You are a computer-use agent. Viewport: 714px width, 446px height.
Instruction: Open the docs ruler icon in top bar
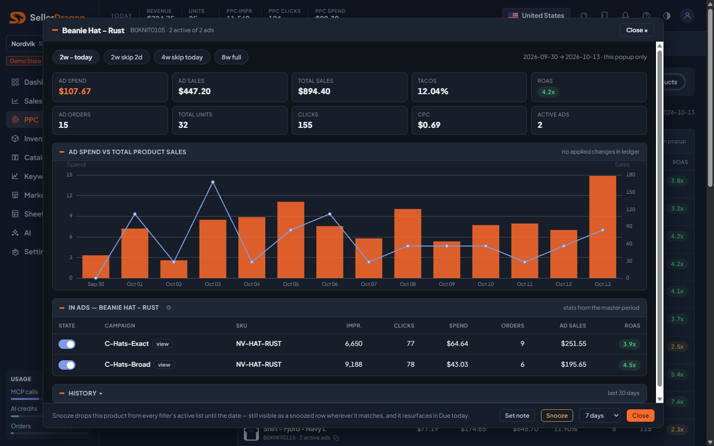pyautogui.click(x=604, y=15)
